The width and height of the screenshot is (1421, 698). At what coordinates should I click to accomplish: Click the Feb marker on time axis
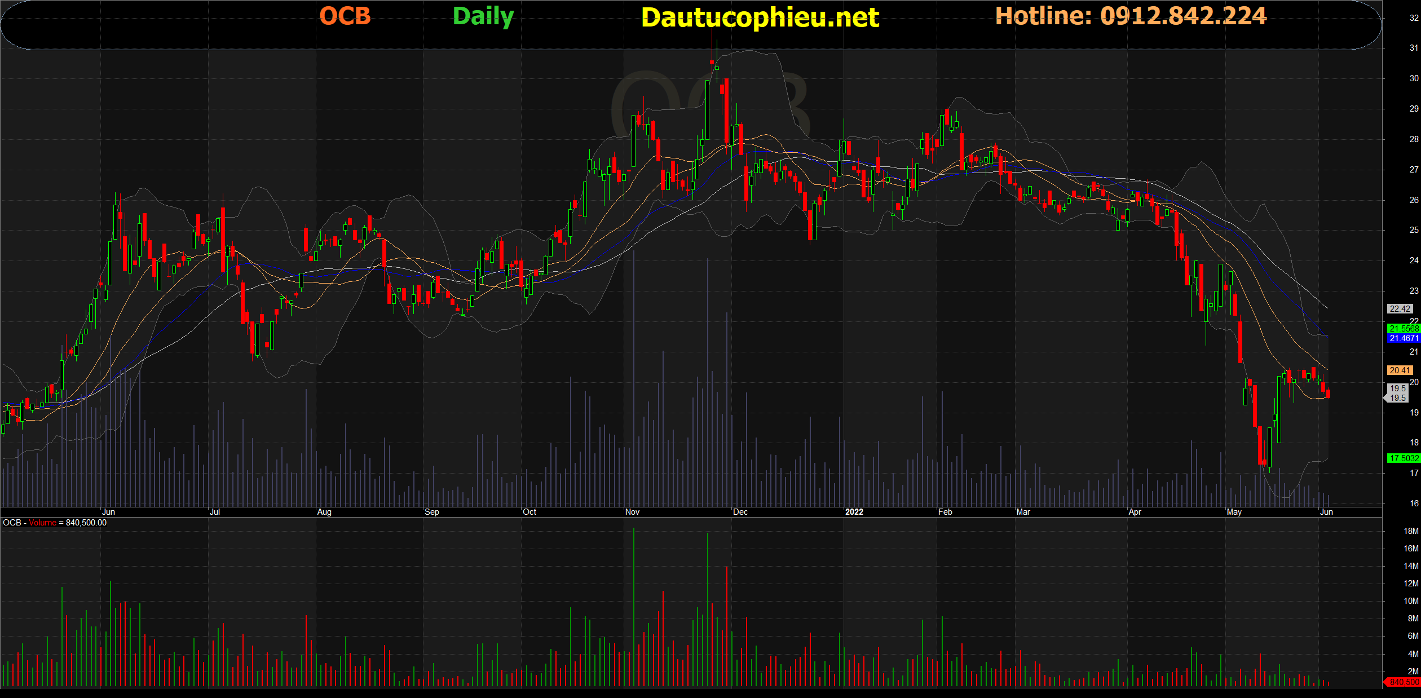coord(945,512)
